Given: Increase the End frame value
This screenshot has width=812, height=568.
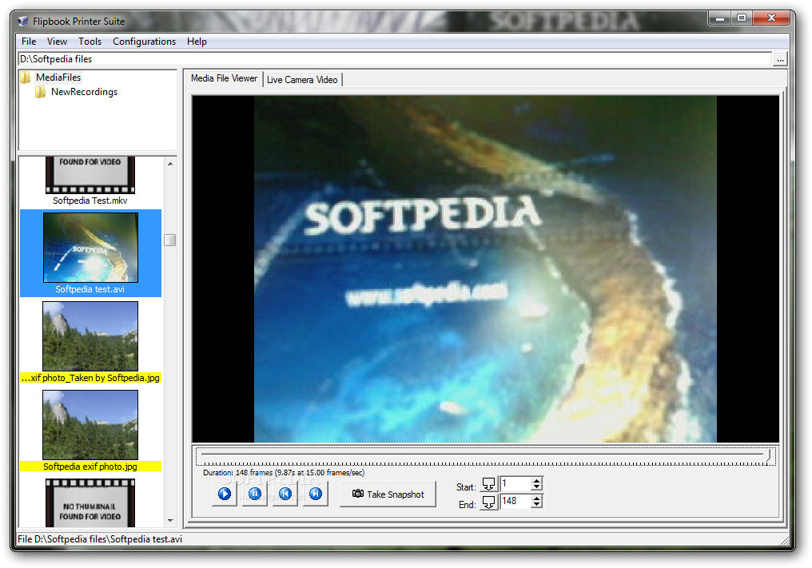Looking at the screenshot, I should pyautogui.click(x=536, y=498).
